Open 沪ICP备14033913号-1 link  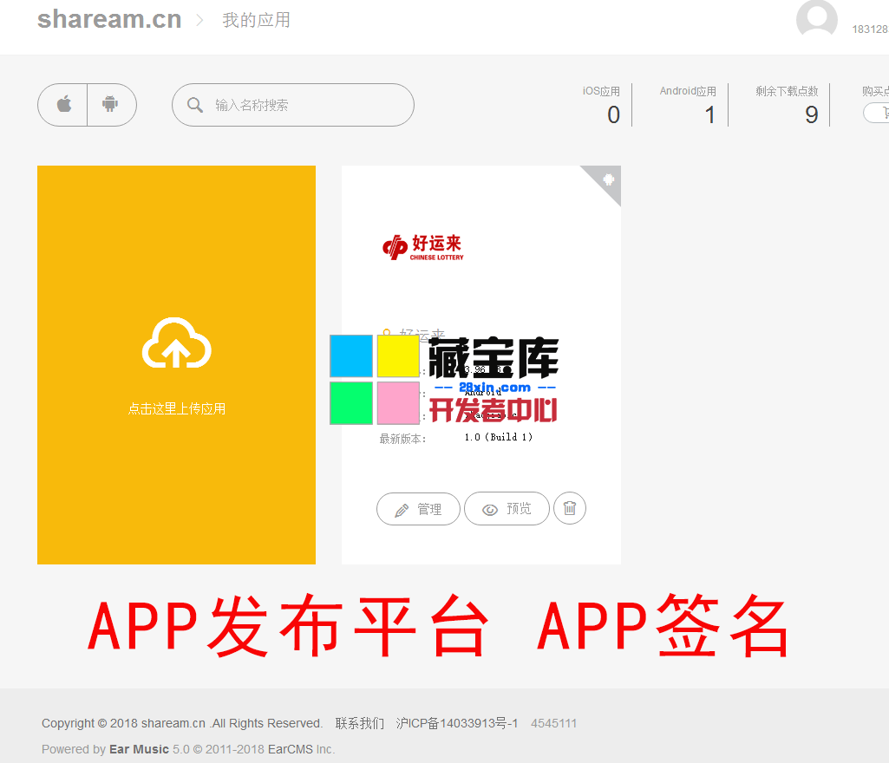pyautogui.click(x=457, y=723)
